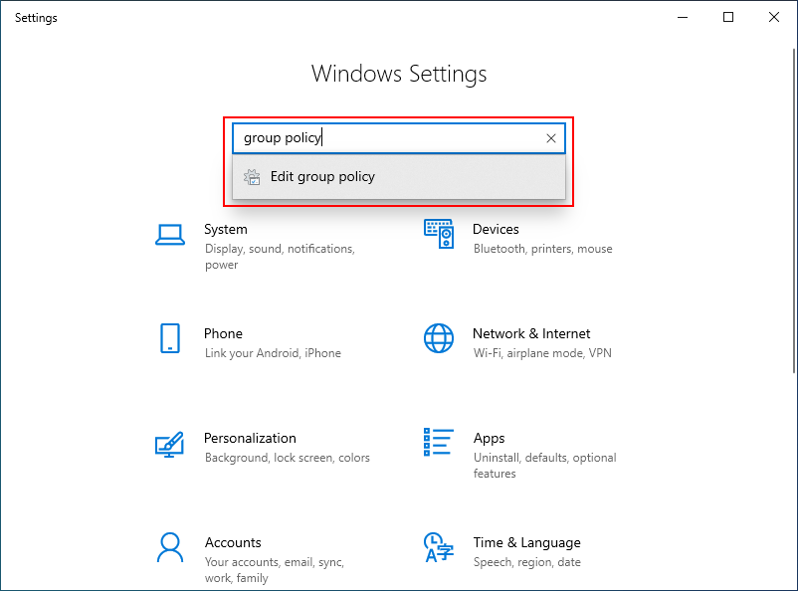The height and width of the screenshot is (591, 798).
Task: Click 'Speech, region, date' description
Action: pos(526,562)
